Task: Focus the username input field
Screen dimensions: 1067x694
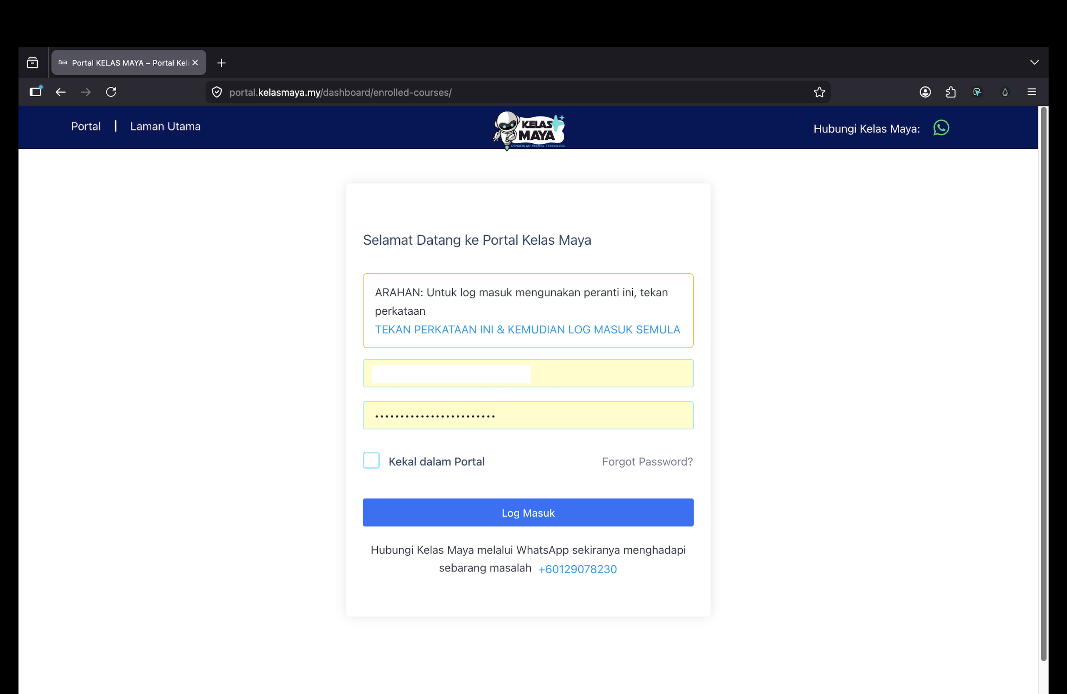Action: tap(528, 373)
